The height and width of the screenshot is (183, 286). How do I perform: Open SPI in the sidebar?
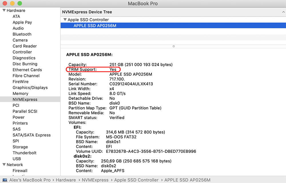(x=16, y=141)
